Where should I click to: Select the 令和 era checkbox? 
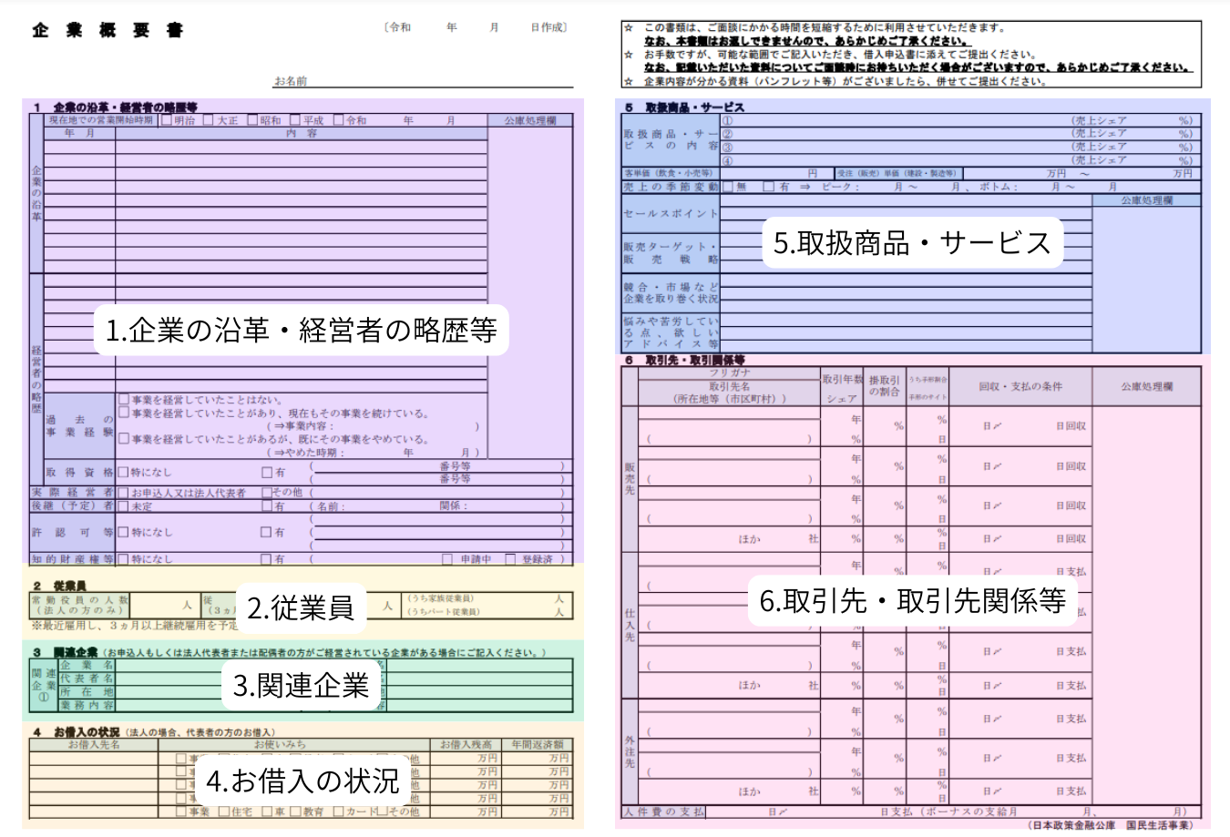(x=339, y=120)
